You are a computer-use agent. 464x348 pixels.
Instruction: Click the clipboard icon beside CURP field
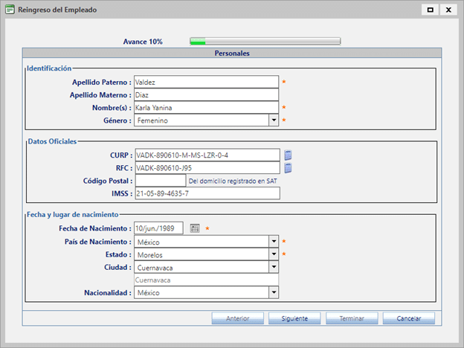pos(288,155)
